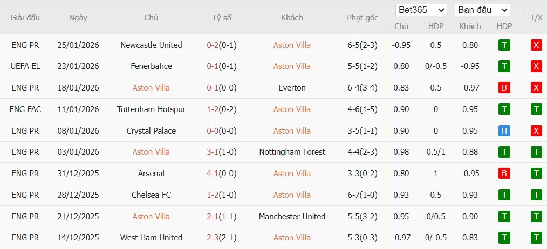
Task: Click the ENG FAC league label
Action: click(25, 109)
